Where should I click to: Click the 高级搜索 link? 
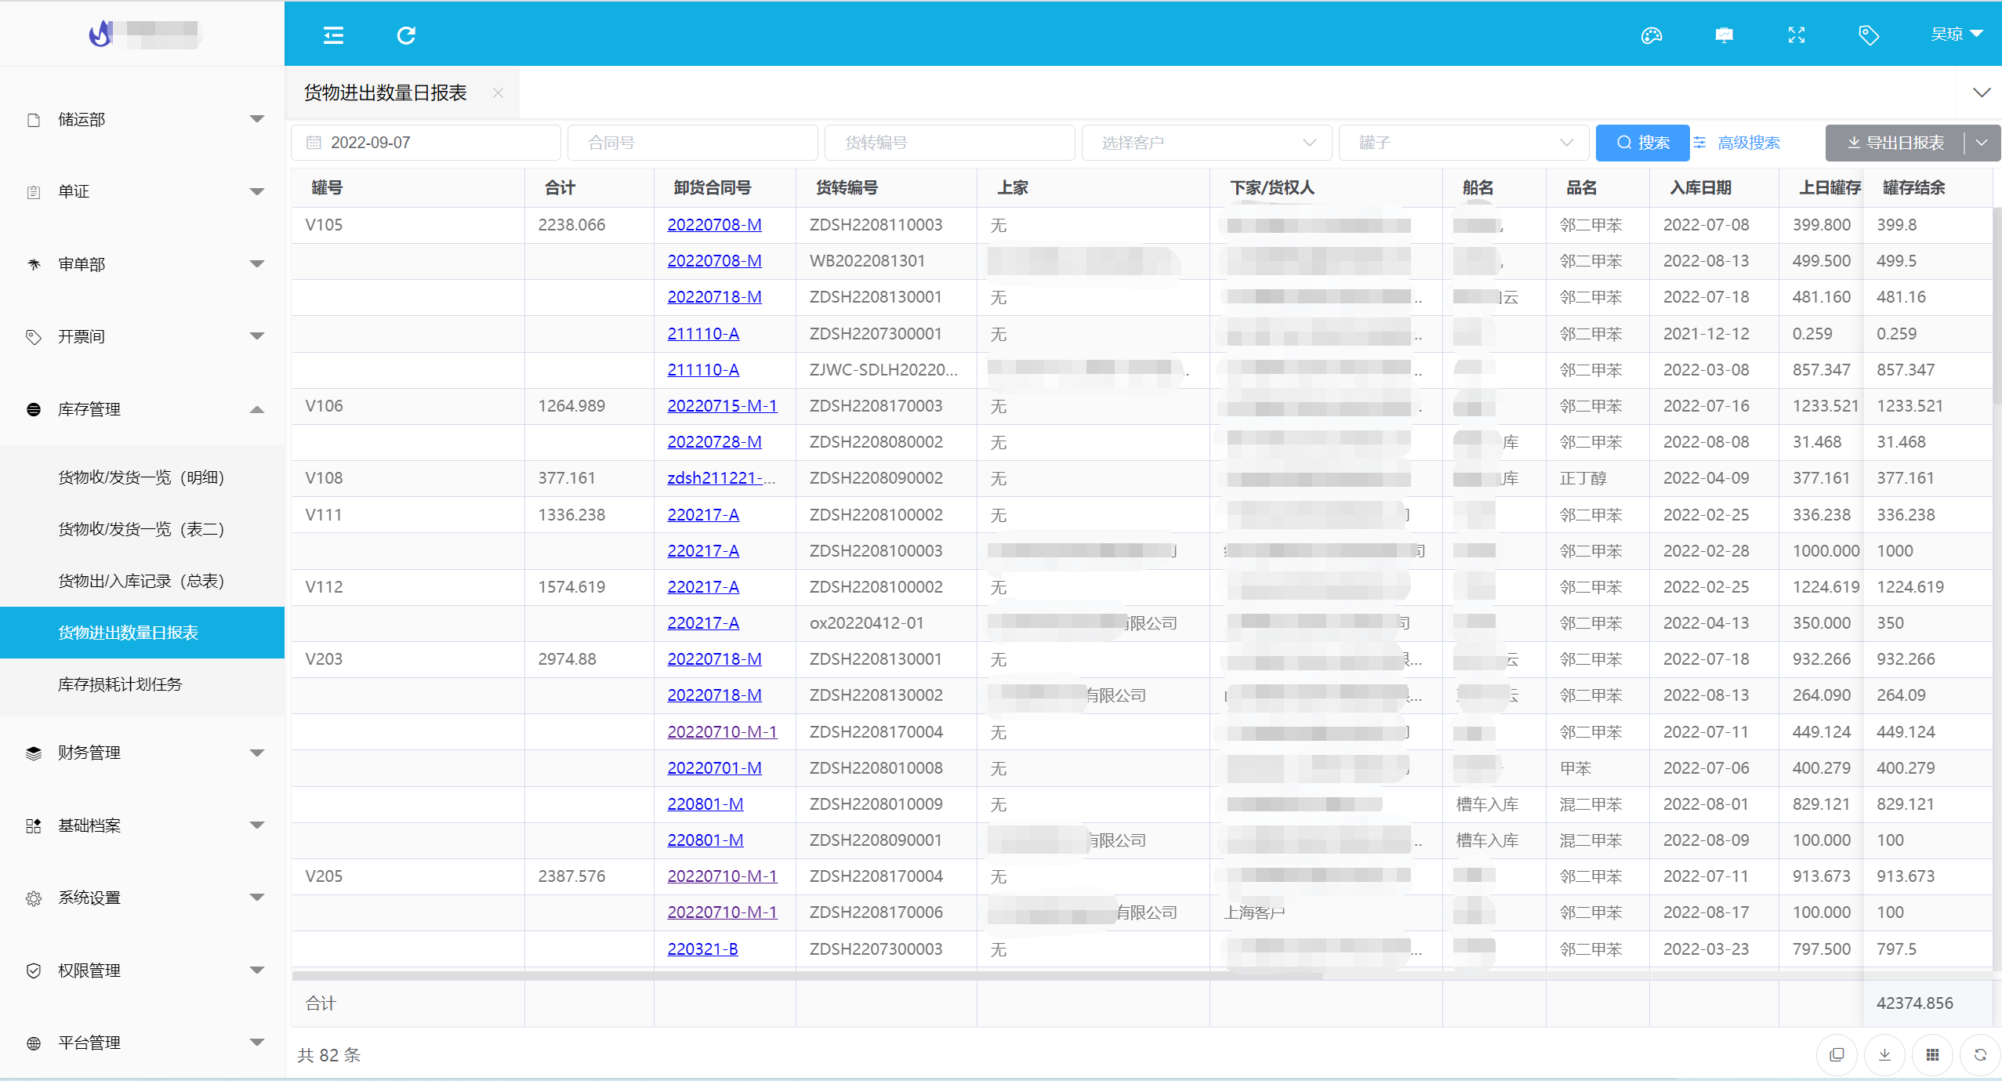1749,143
